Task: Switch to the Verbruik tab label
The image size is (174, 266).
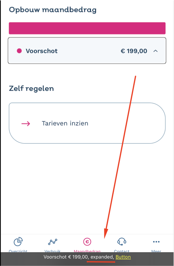Action: [53, 251]
